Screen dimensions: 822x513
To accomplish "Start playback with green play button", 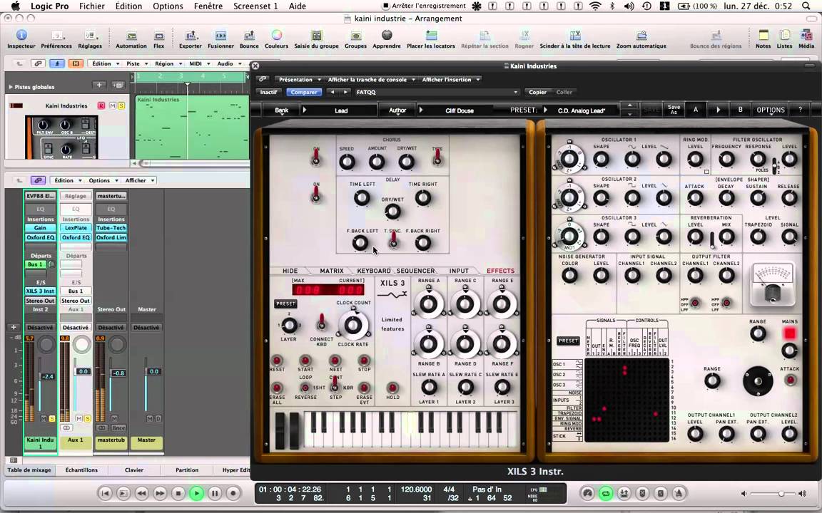I will (197, 493).
